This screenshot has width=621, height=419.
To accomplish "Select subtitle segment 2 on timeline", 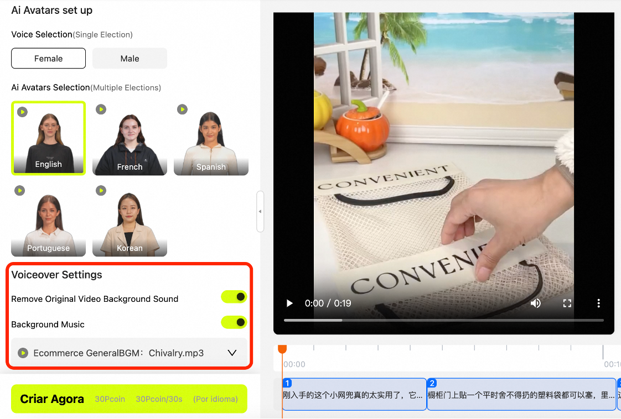I will 521,395.
